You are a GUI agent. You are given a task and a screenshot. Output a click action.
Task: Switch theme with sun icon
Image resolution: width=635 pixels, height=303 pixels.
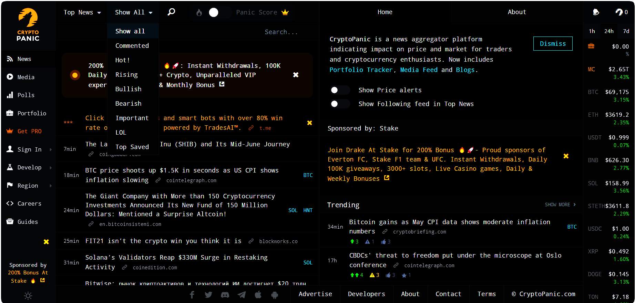(28, 296)
